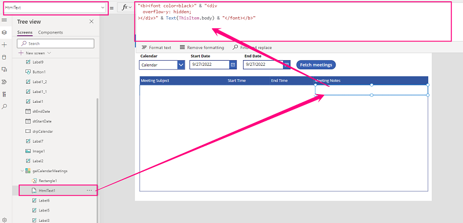Open the Start Date calendar picker icon
The image size is (463, 223).
233,65
